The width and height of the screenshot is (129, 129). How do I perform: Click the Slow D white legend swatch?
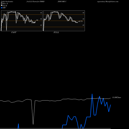click(2, 3)
